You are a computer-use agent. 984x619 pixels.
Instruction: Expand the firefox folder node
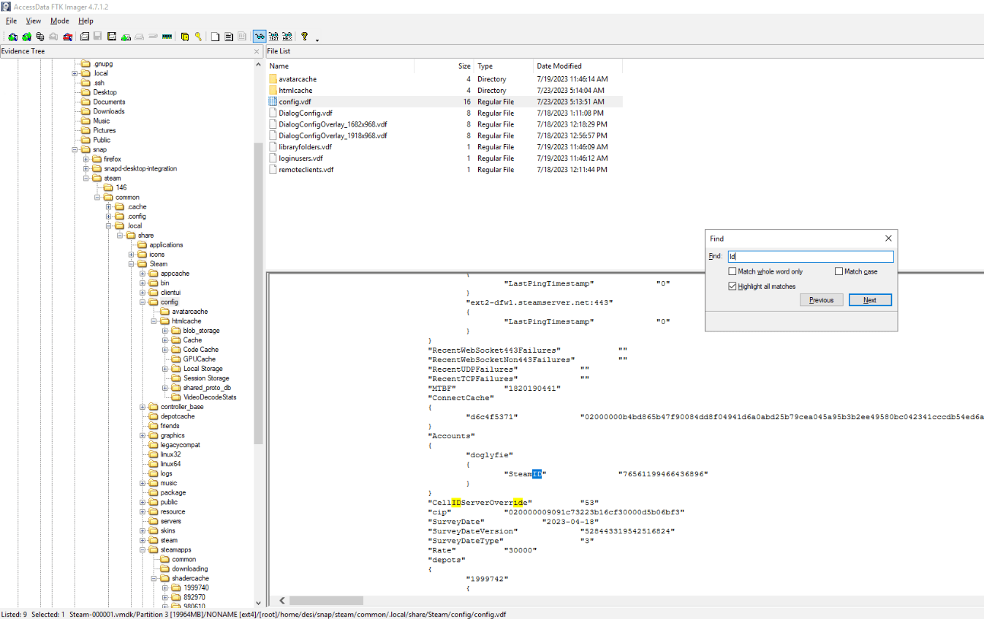[x=86, y=159]
